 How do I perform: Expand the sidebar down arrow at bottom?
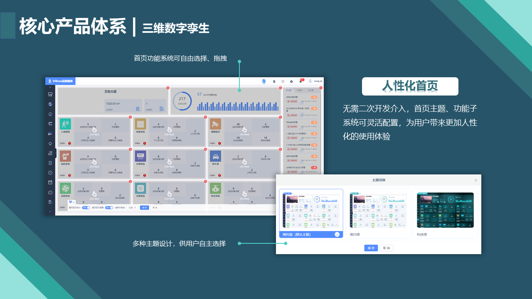[50, 212]
